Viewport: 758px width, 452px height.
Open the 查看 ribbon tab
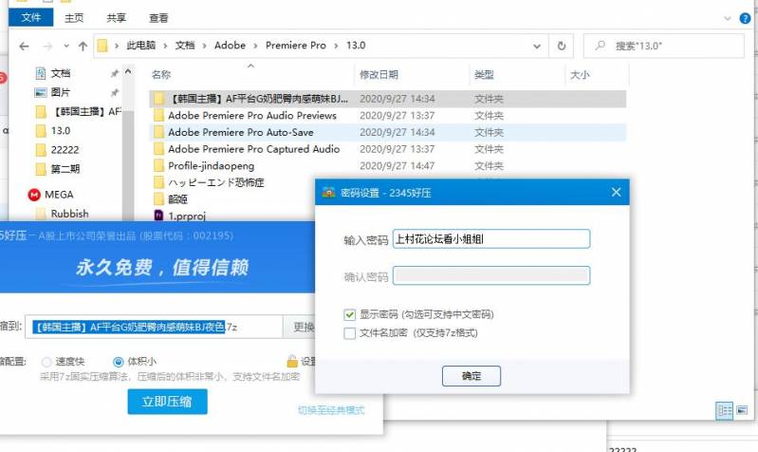pyautogui.click(x=158, y=18)
